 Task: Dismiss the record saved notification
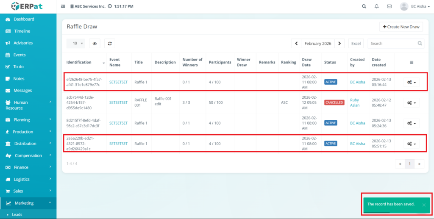pyautogui.click(x=424, y=205)
